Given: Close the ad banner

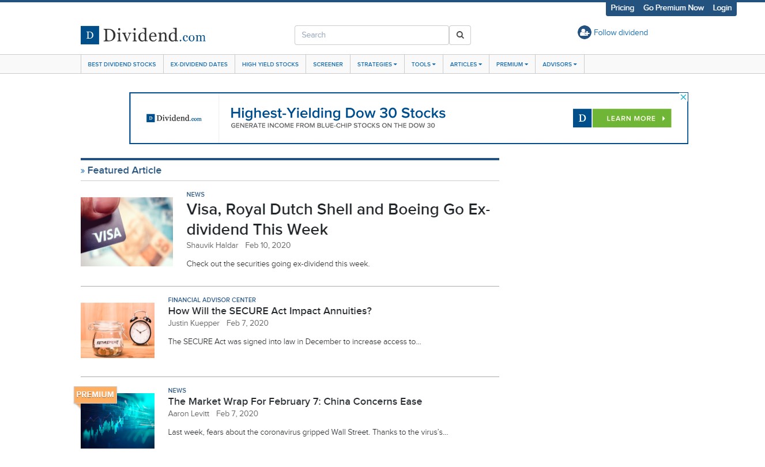Looking at the screenshot, I should [x=684, y=97].
